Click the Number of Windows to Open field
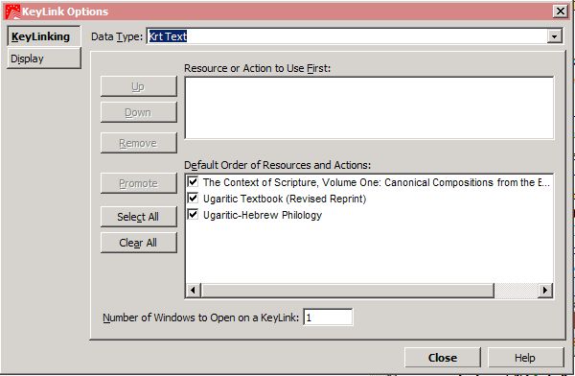The image size is (575, 376). pyautogui.click(x=328, y=317)
